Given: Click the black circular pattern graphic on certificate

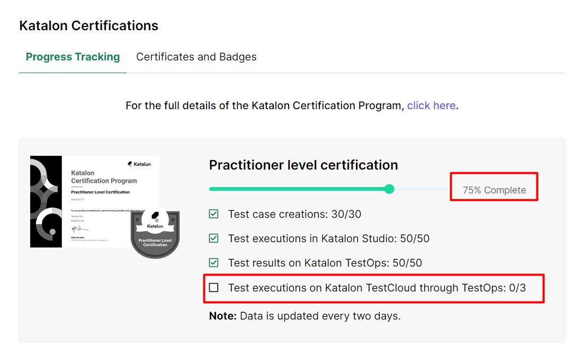Looking at the screenshot, I should (x=46, y=201).
